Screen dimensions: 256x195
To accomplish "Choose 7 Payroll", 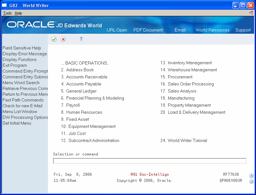I will [70, 105].
